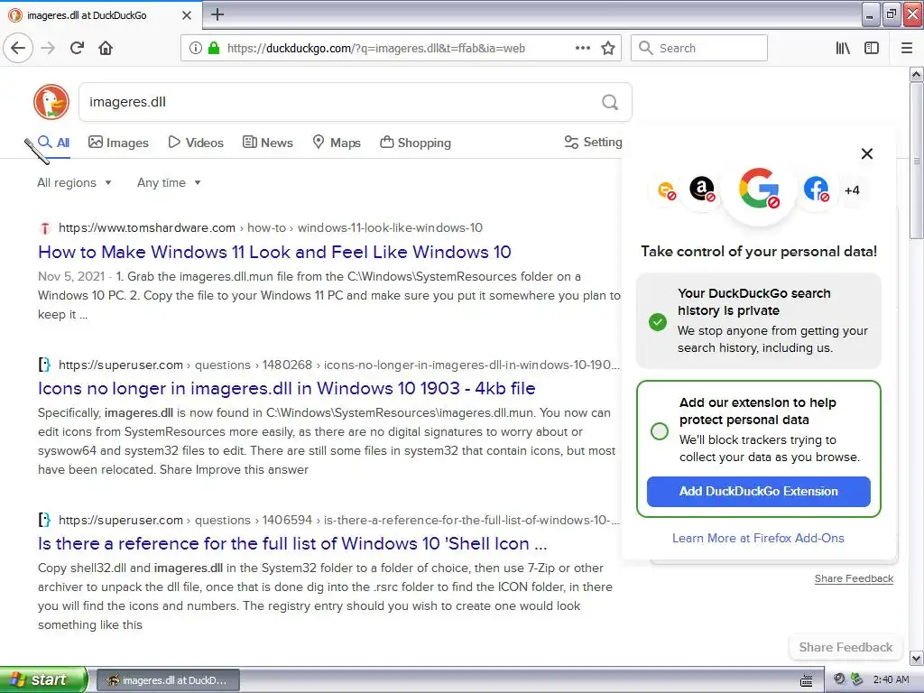Switch to Images results
This screenshot has width=924, height=693.
tap(118, 142)
